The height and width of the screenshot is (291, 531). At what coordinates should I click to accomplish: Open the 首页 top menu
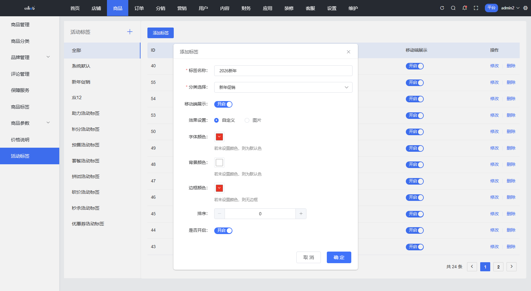pyautogui.click(x=75, y=8)
